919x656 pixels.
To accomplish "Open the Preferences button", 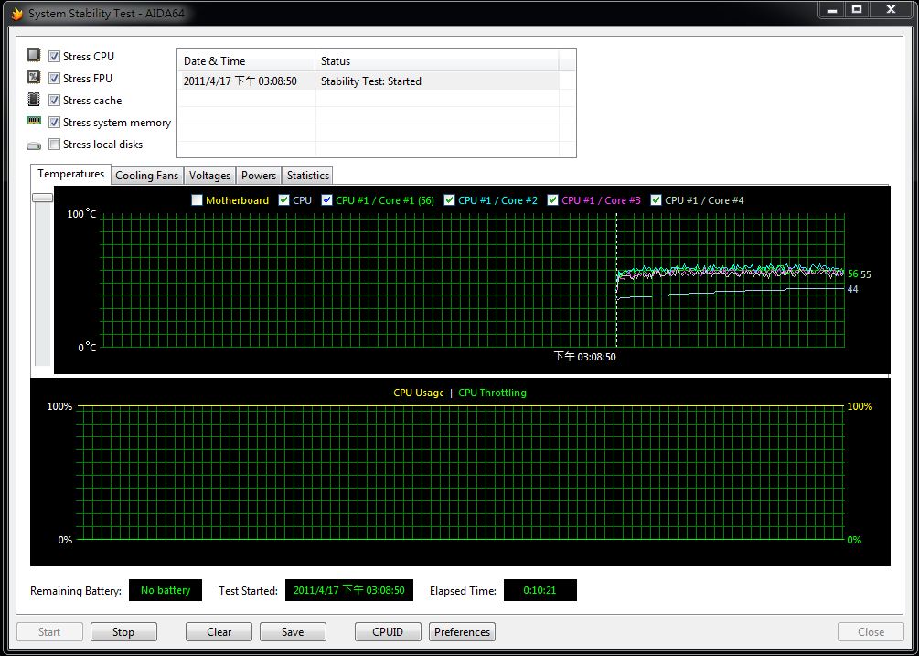I will 463,632.
